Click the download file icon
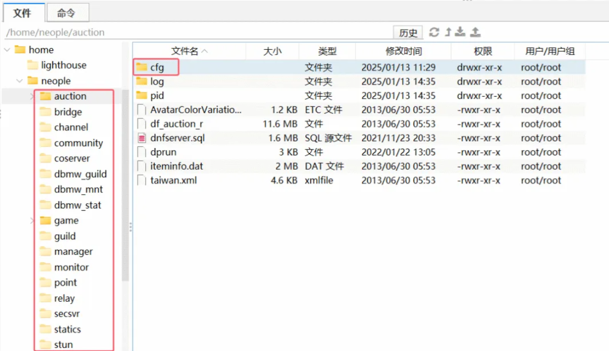Viewport: 609px width, 351px height. [460, 32]
